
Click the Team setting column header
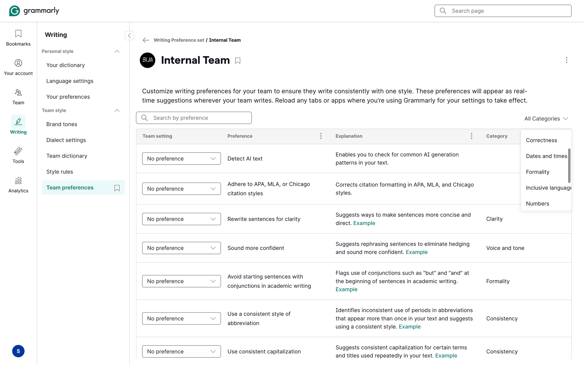[x=157, y=136]
